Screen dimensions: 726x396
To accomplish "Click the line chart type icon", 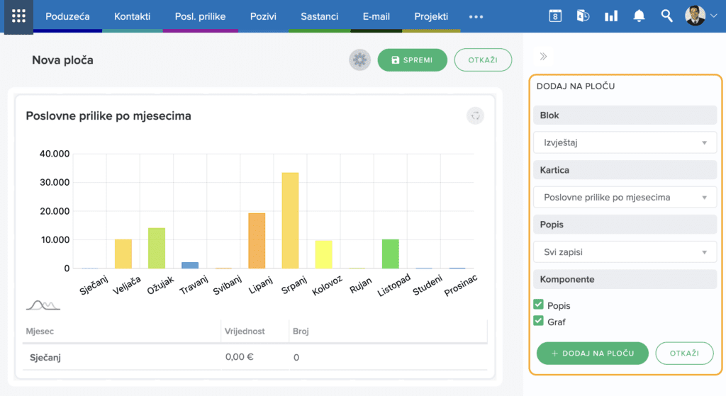I will pyautogui.click(x=43, y=305).
